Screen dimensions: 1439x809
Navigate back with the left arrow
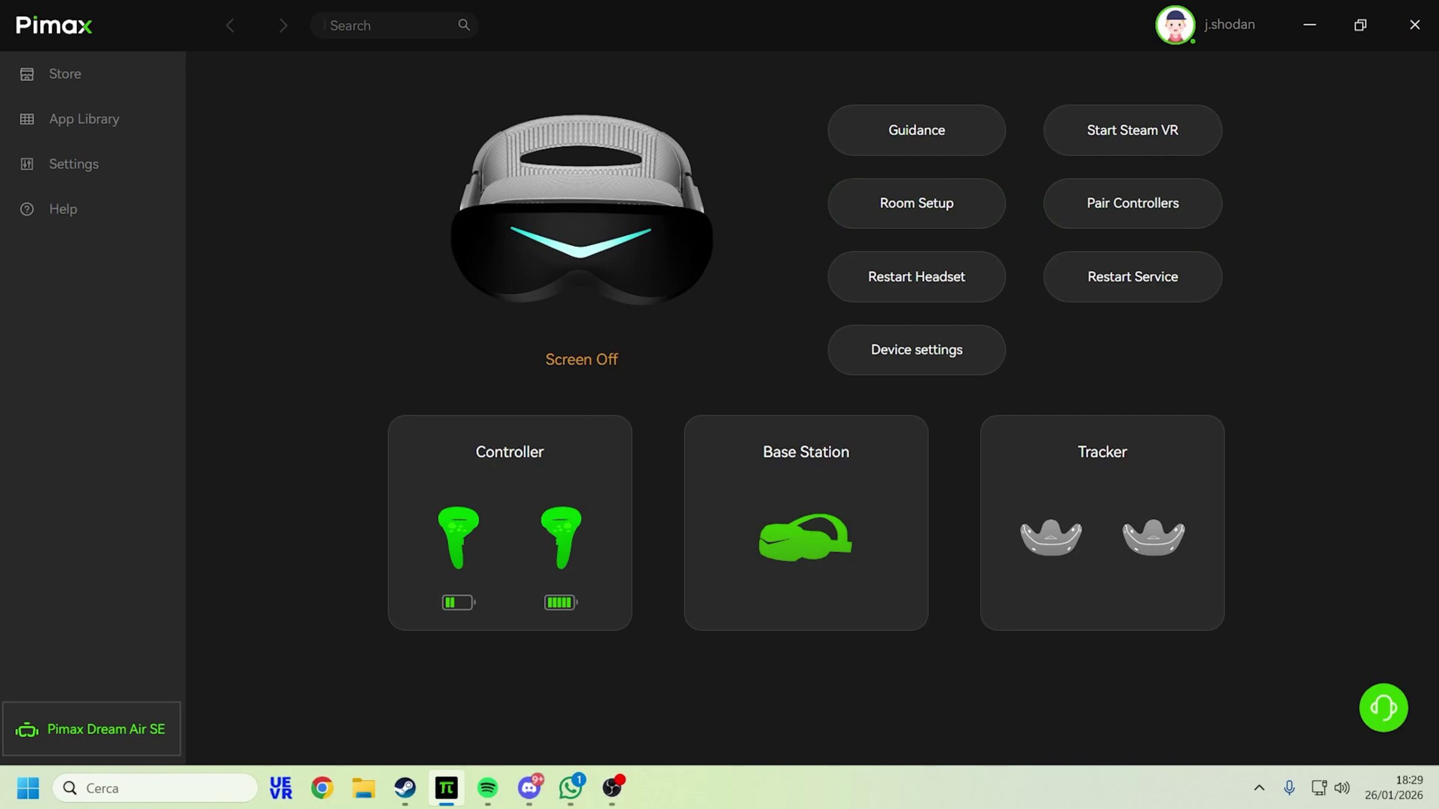click(x=230, y=25)
